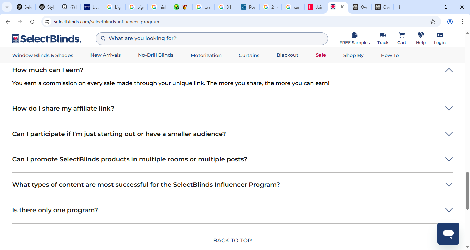
Task: Expand 'promote in multiple rooms or posts' question
Action: pos(449,159)
